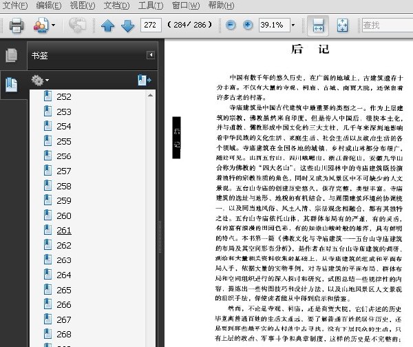Click the page count text (284/ 286)
The image size is (413, 347).
click(x=189, y=25)
